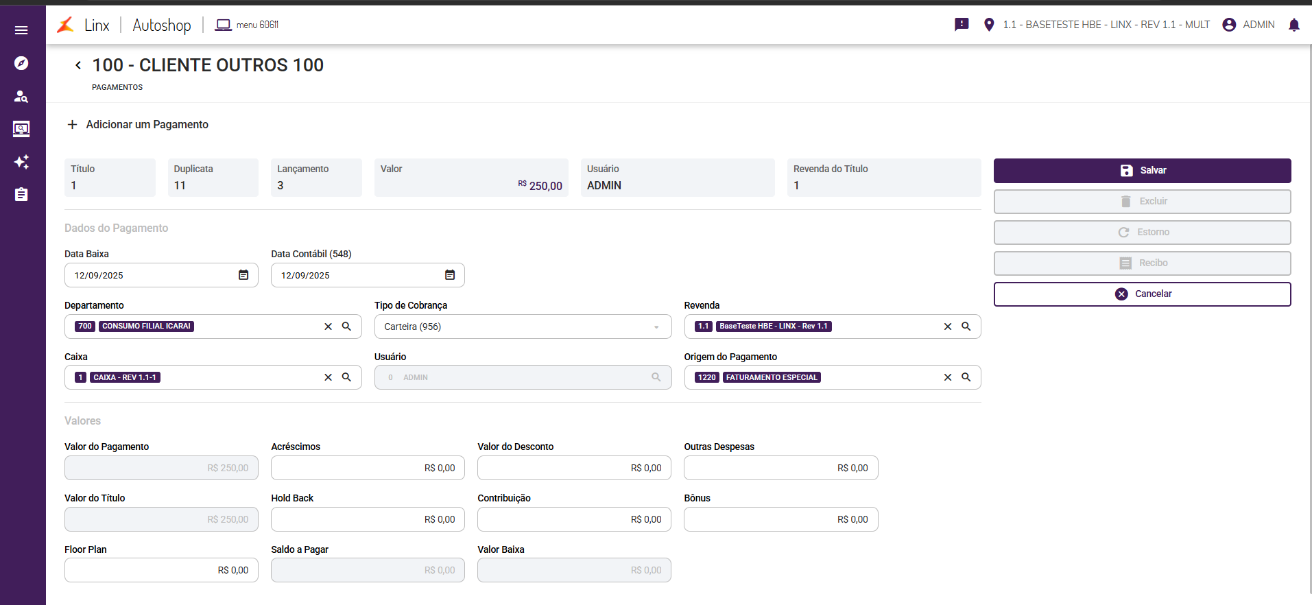Open the hamburger menu in sidebar
1312x605 pixels.
coord(21,30)
